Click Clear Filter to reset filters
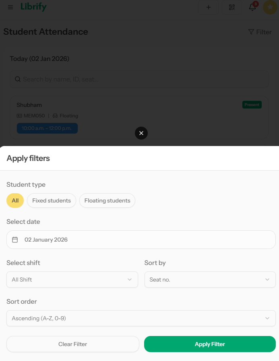 click(x=72, y=344)
